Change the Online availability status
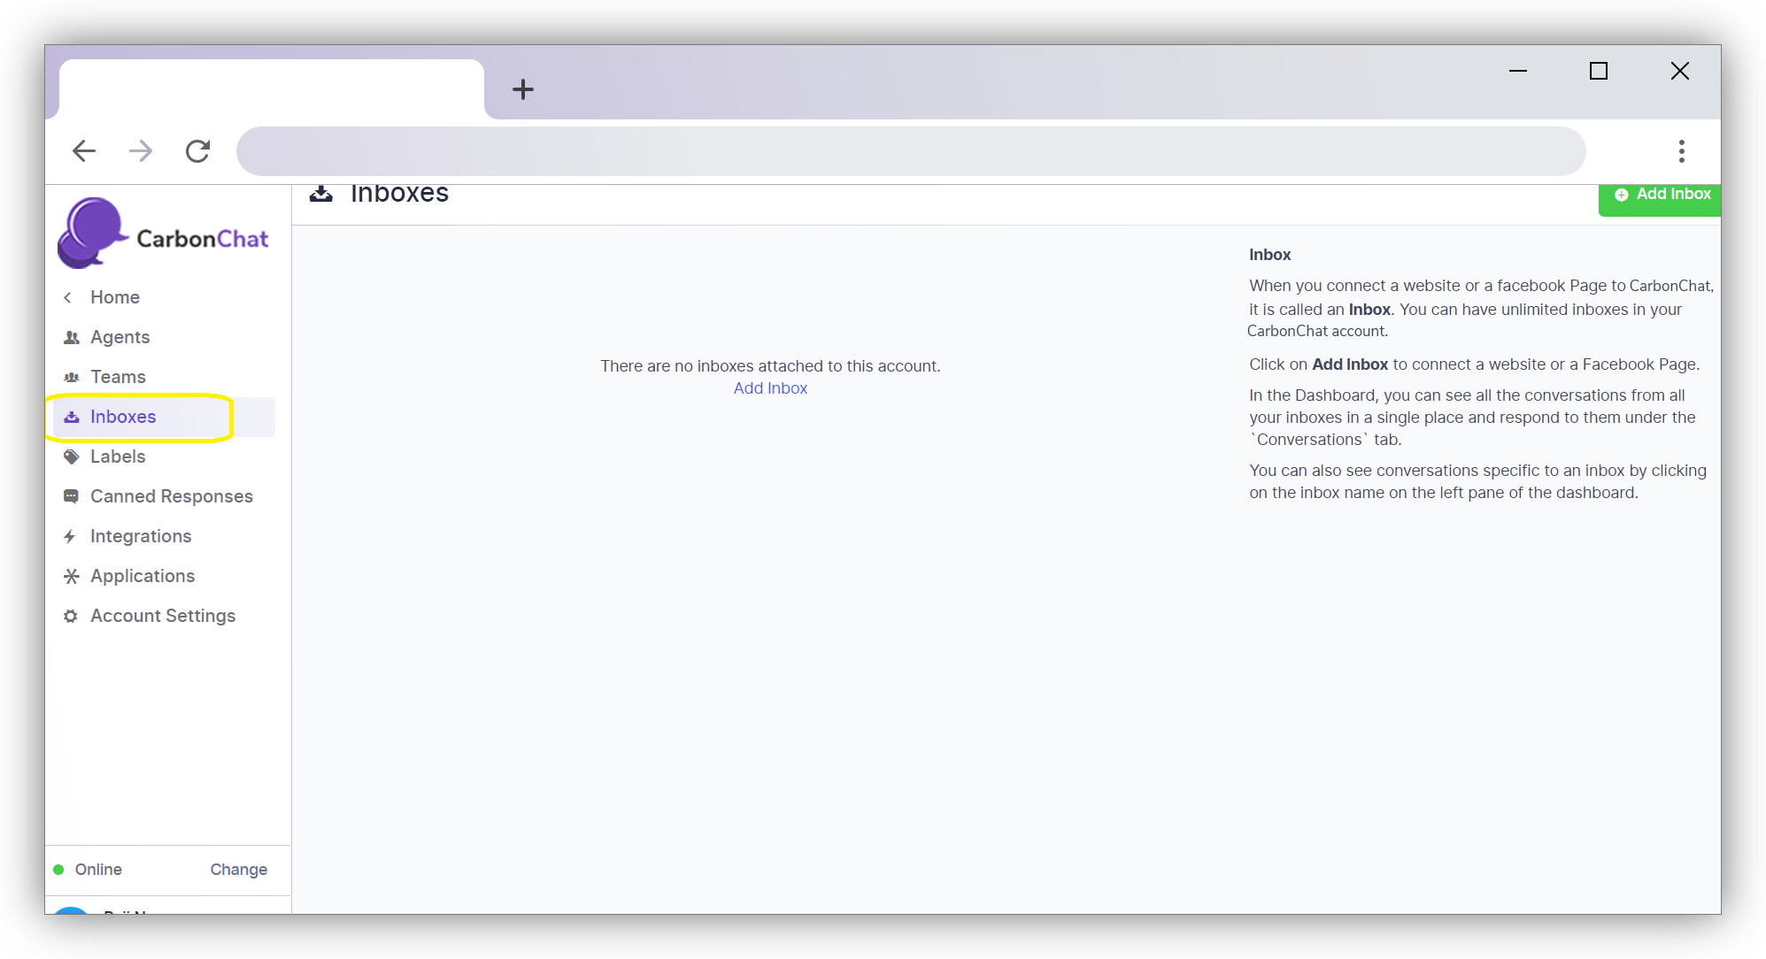The width and height of the screenshot is (1766, 959). tap(238, 870)
